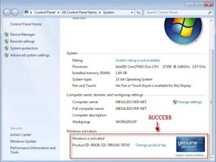This screenshot has height=162, width=216.
Task: Click the System section heading
Action: pos(72,53)
